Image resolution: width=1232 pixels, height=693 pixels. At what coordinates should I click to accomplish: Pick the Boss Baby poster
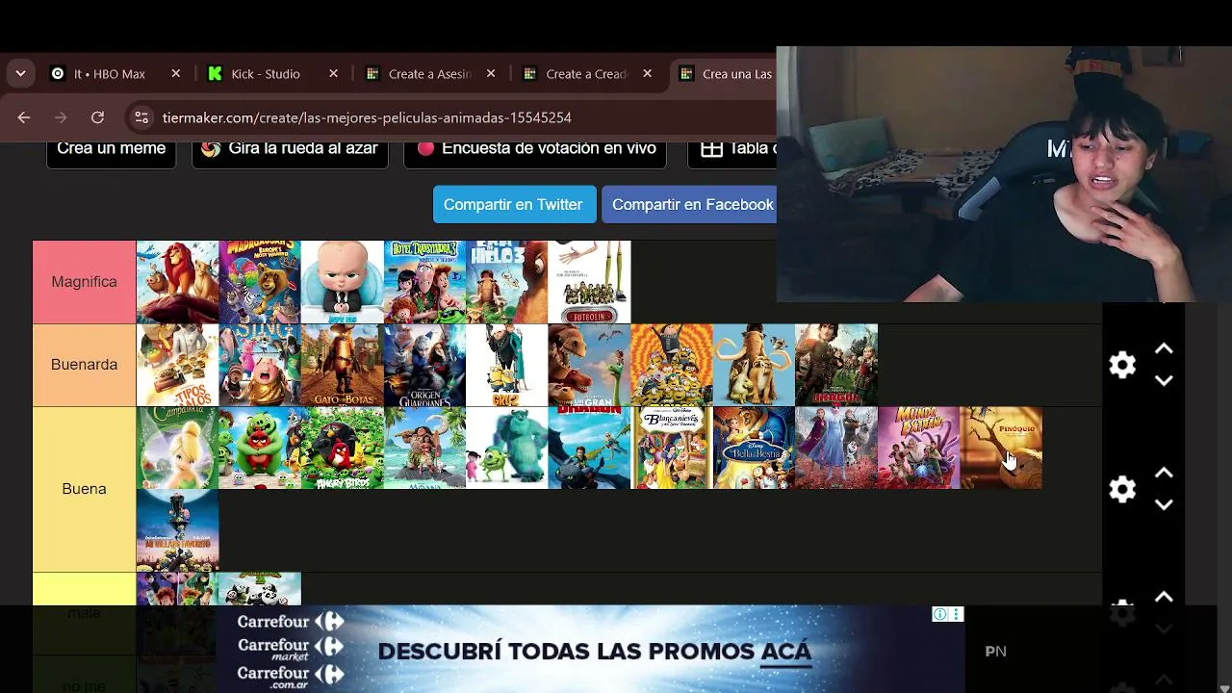pos(342,282)
